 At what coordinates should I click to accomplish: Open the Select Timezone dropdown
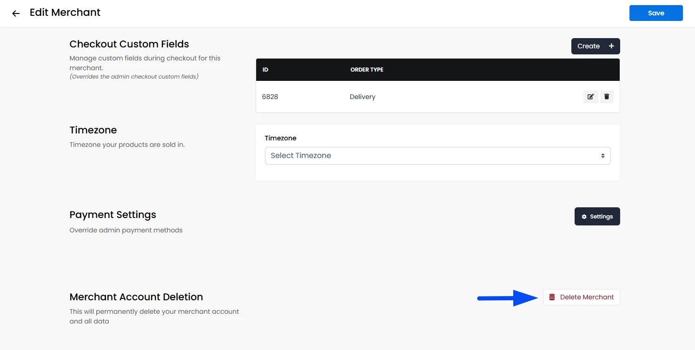pos(437,156)
